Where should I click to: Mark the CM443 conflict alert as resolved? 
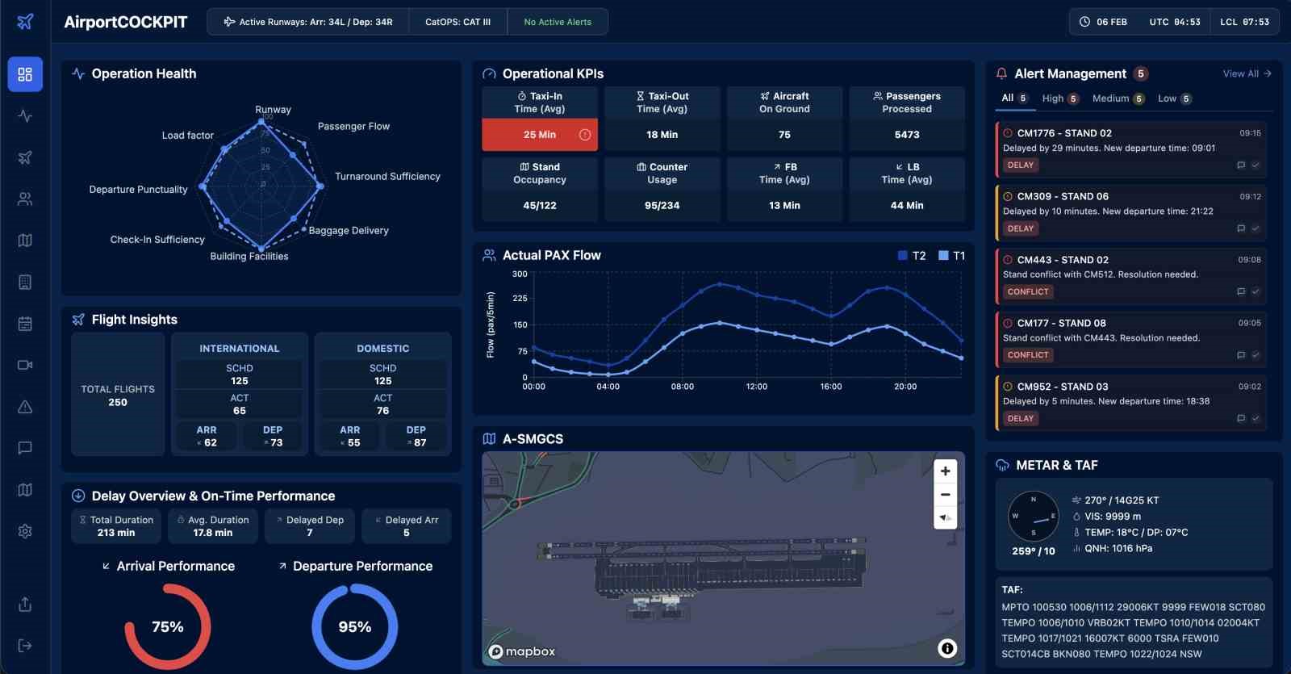(x=1255, y=292)
